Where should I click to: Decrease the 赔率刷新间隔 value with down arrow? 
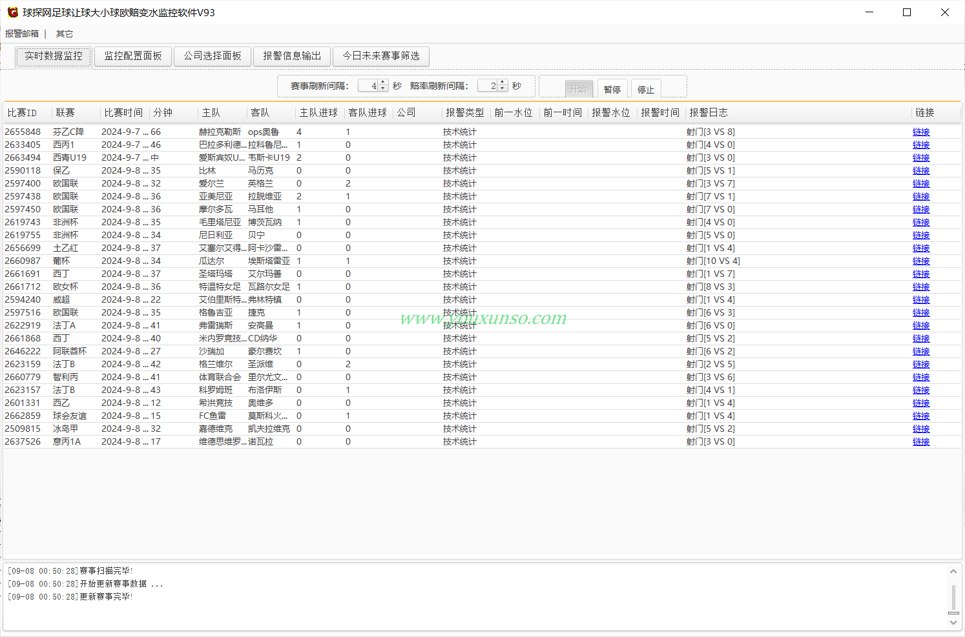pyautogui.click(x=503, y=89)
